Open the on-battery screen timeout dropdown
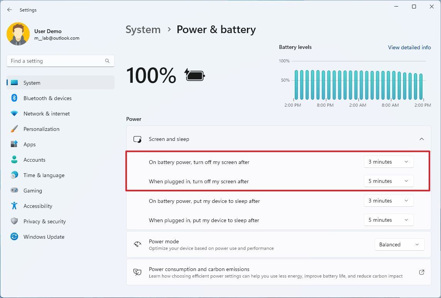441x298 pixels. coord(389,162)
